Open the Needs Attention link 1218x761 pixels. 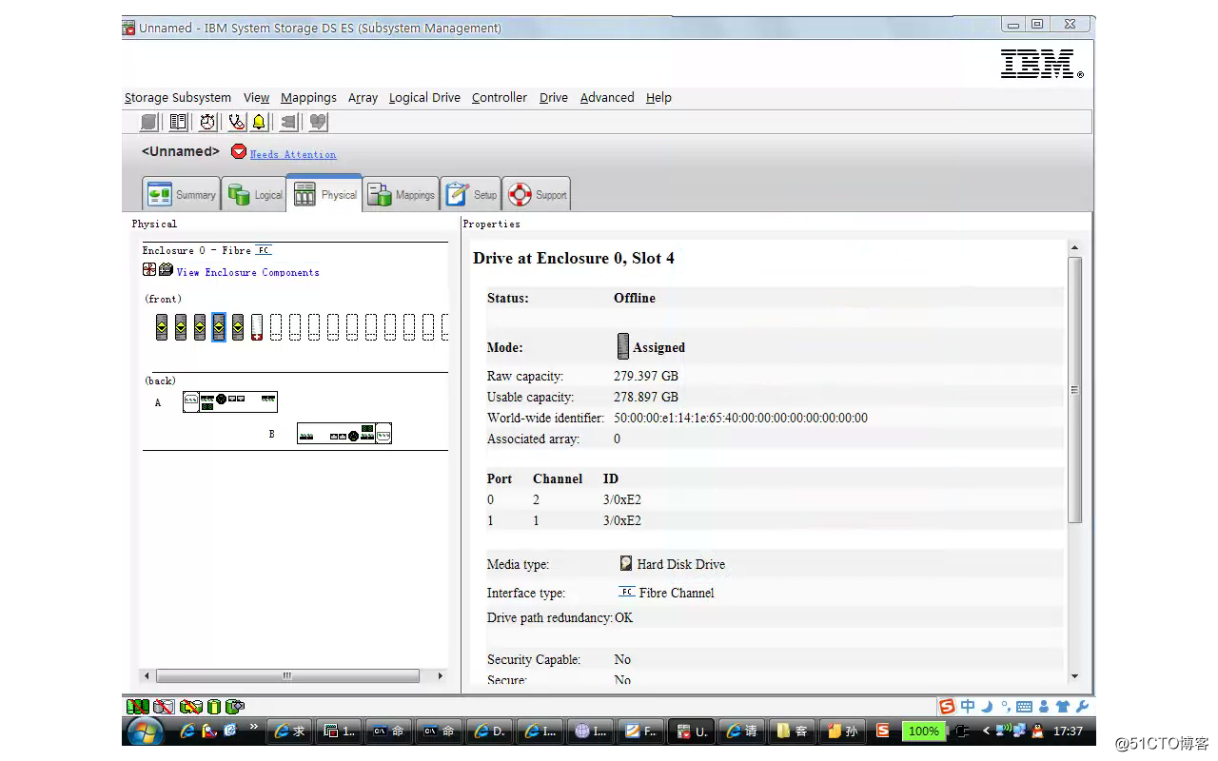(x=293, y=154)
